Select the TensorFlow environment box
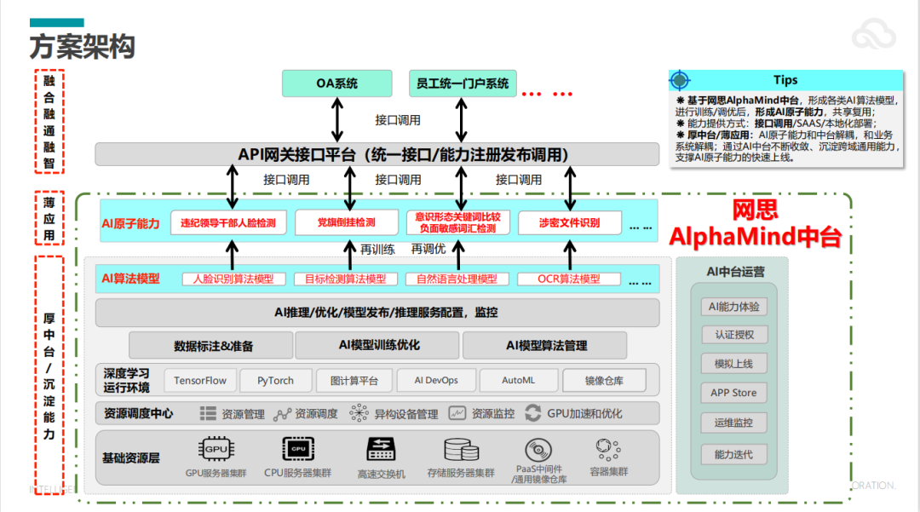The image size is (920, 512). pyautogui.click(x=201, y=380)
